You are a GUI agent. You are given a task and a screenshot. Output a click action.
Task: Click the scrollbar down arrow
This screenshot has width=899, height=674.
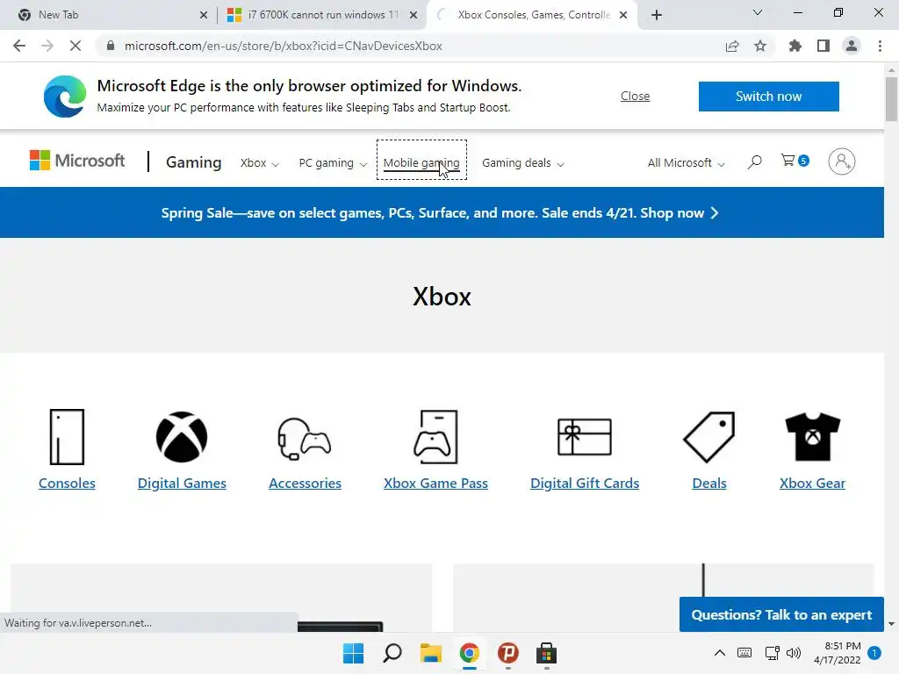tap(891, 624)
